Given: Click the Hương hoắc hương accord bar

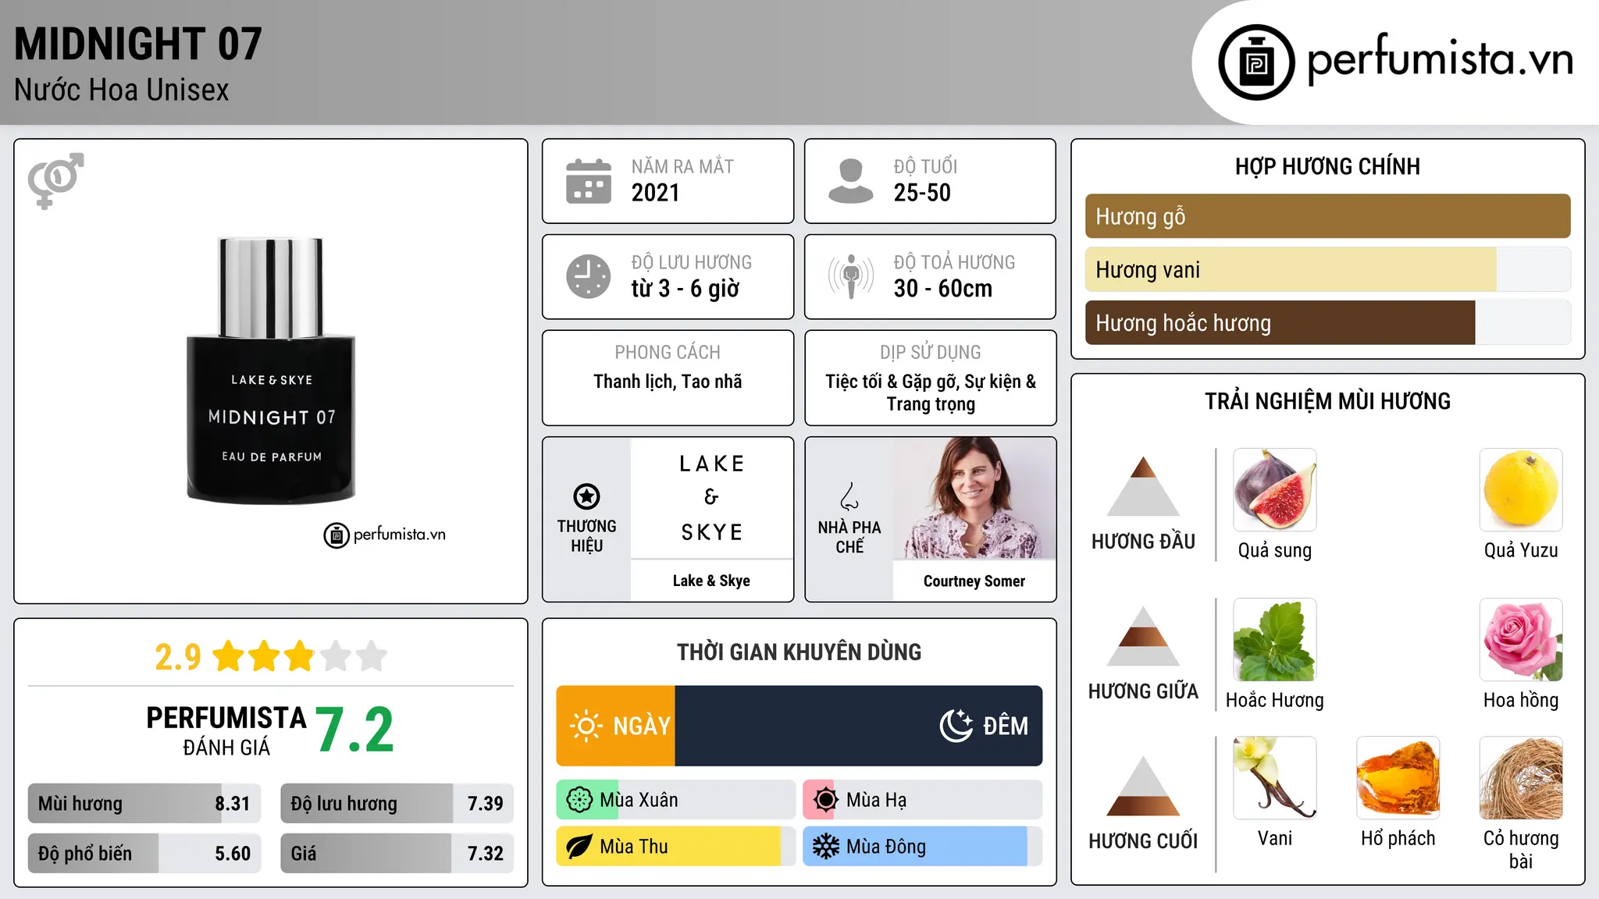Looking at the screenshot, I should coord(1327,322).
